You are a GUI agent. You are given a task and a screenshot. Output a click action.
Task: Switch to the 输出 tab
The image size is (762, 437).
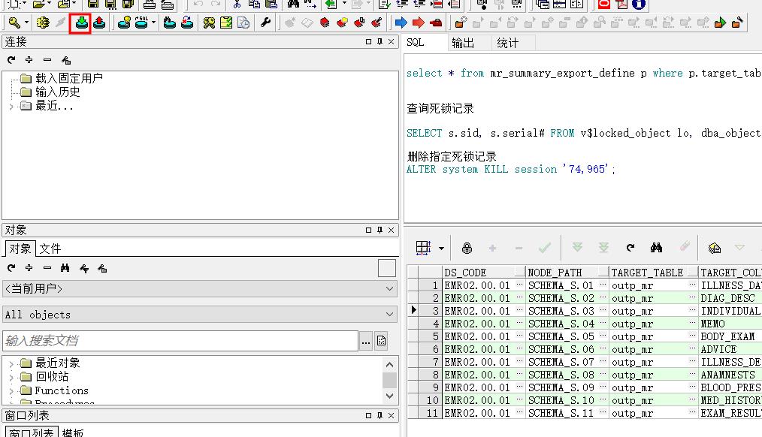point(463,43)
